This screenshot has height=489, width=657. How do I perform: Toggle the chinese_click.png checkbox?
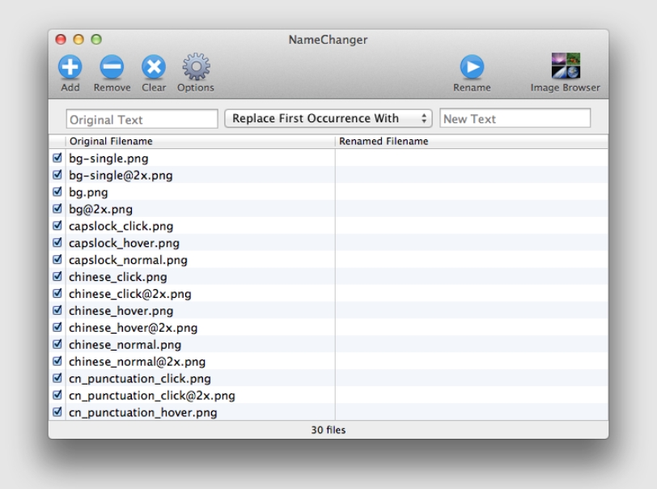57,277
